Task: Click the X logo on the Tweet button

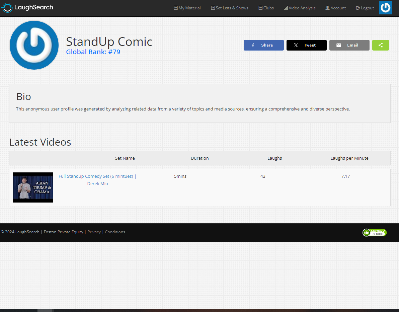Action: [x=296, y=45]
